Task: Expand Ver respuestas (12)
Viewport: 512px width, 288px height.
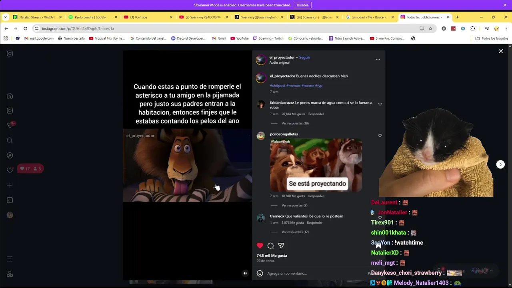Action: tap(295, 232)
